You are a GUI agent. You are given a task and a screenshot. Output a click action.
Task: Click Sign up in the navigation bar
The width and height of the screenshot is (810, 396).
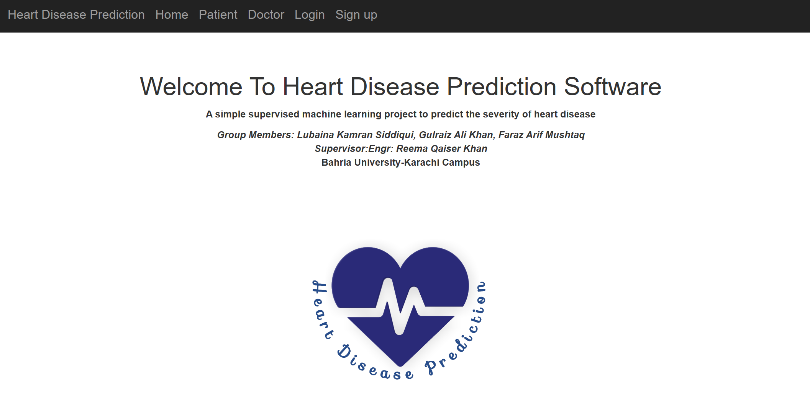(356, 15)
